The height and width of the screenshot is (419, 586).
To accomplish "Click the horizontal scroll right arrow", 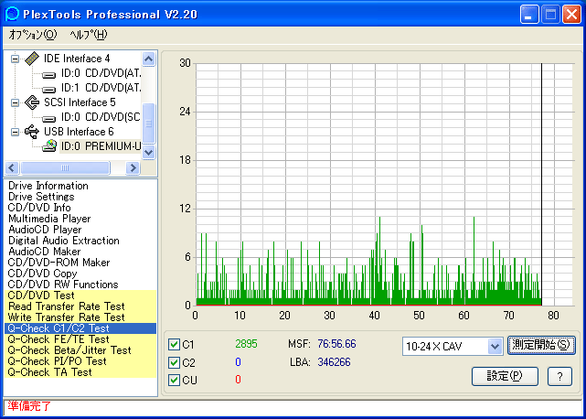I will 133,168.
